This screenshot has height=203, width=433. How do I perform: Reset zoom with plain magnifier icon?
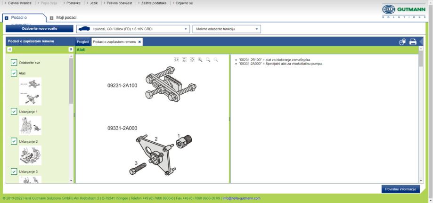click(x=208, y=60)
